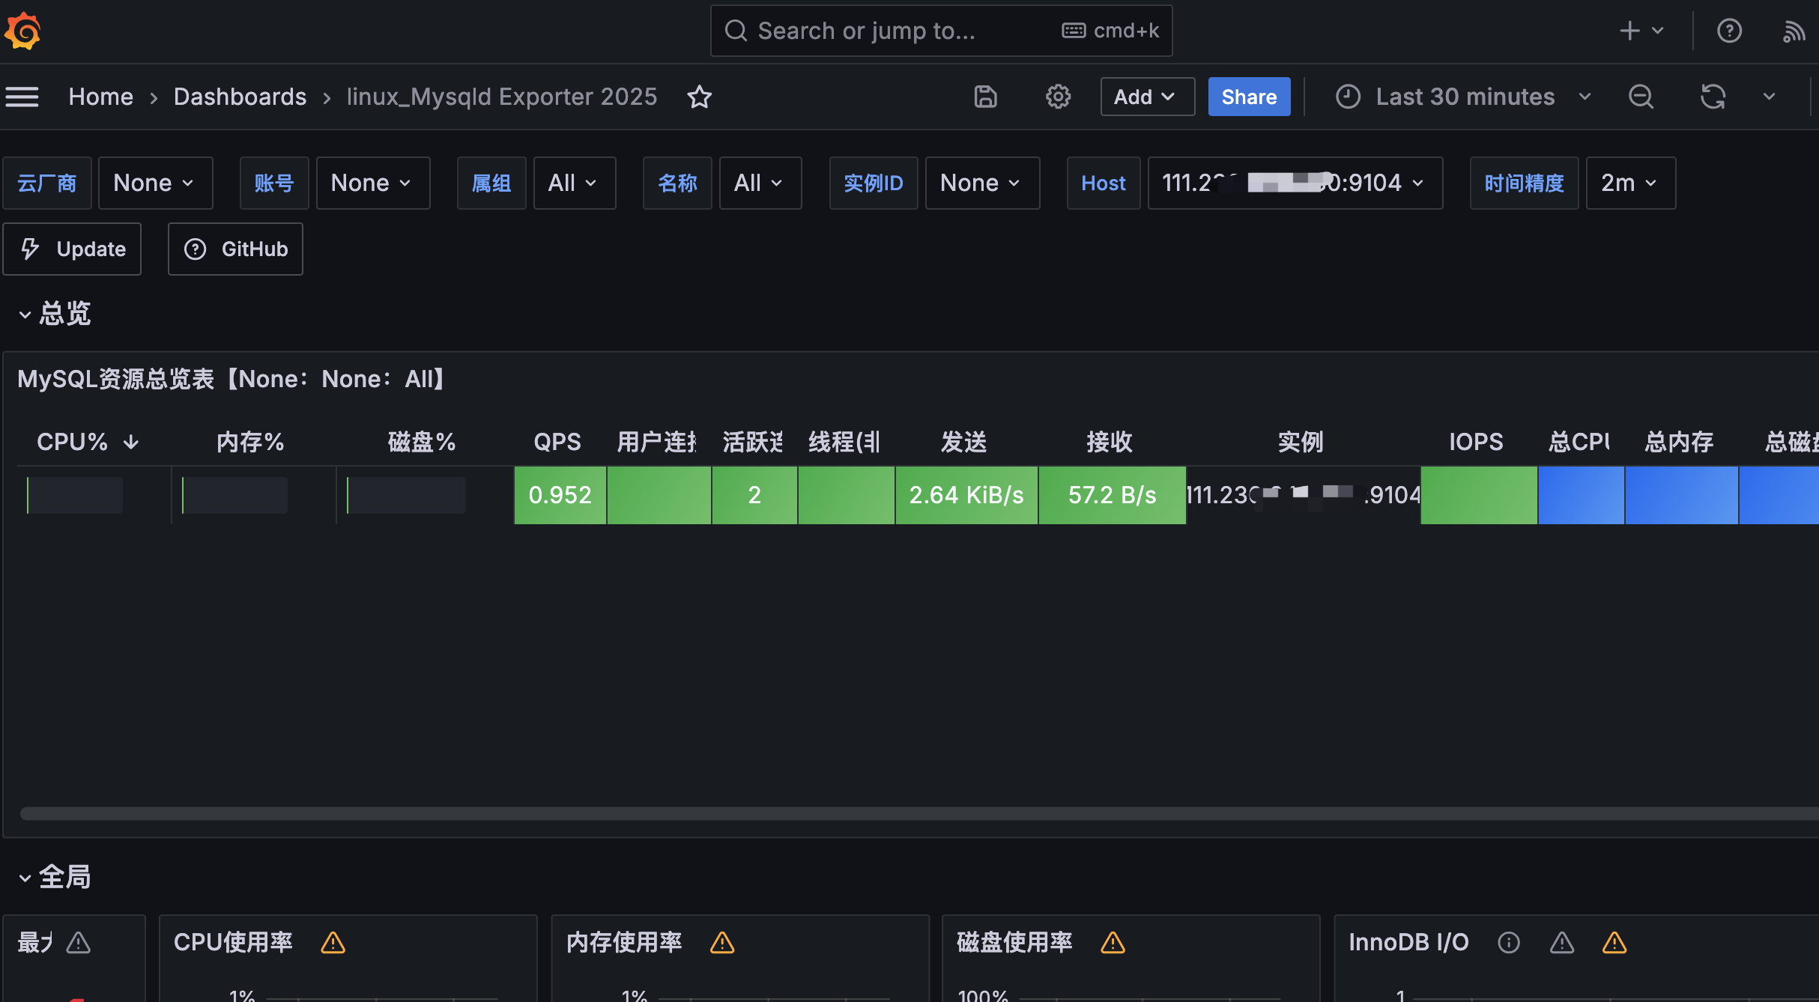
Task: Open the Last 30 minutes time picker
Action: 1464,97
